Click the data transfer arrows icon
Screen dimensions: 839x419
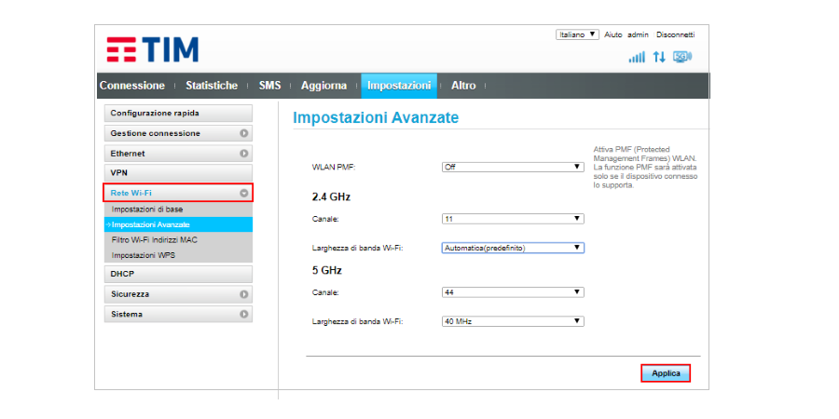[659, 57]
